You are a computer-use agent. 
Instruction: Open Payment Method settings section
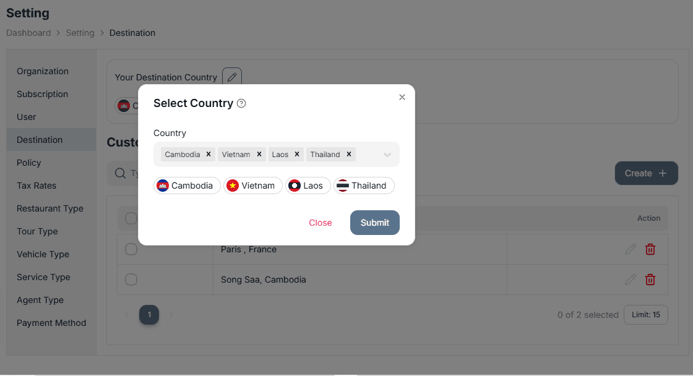[51, 323]
